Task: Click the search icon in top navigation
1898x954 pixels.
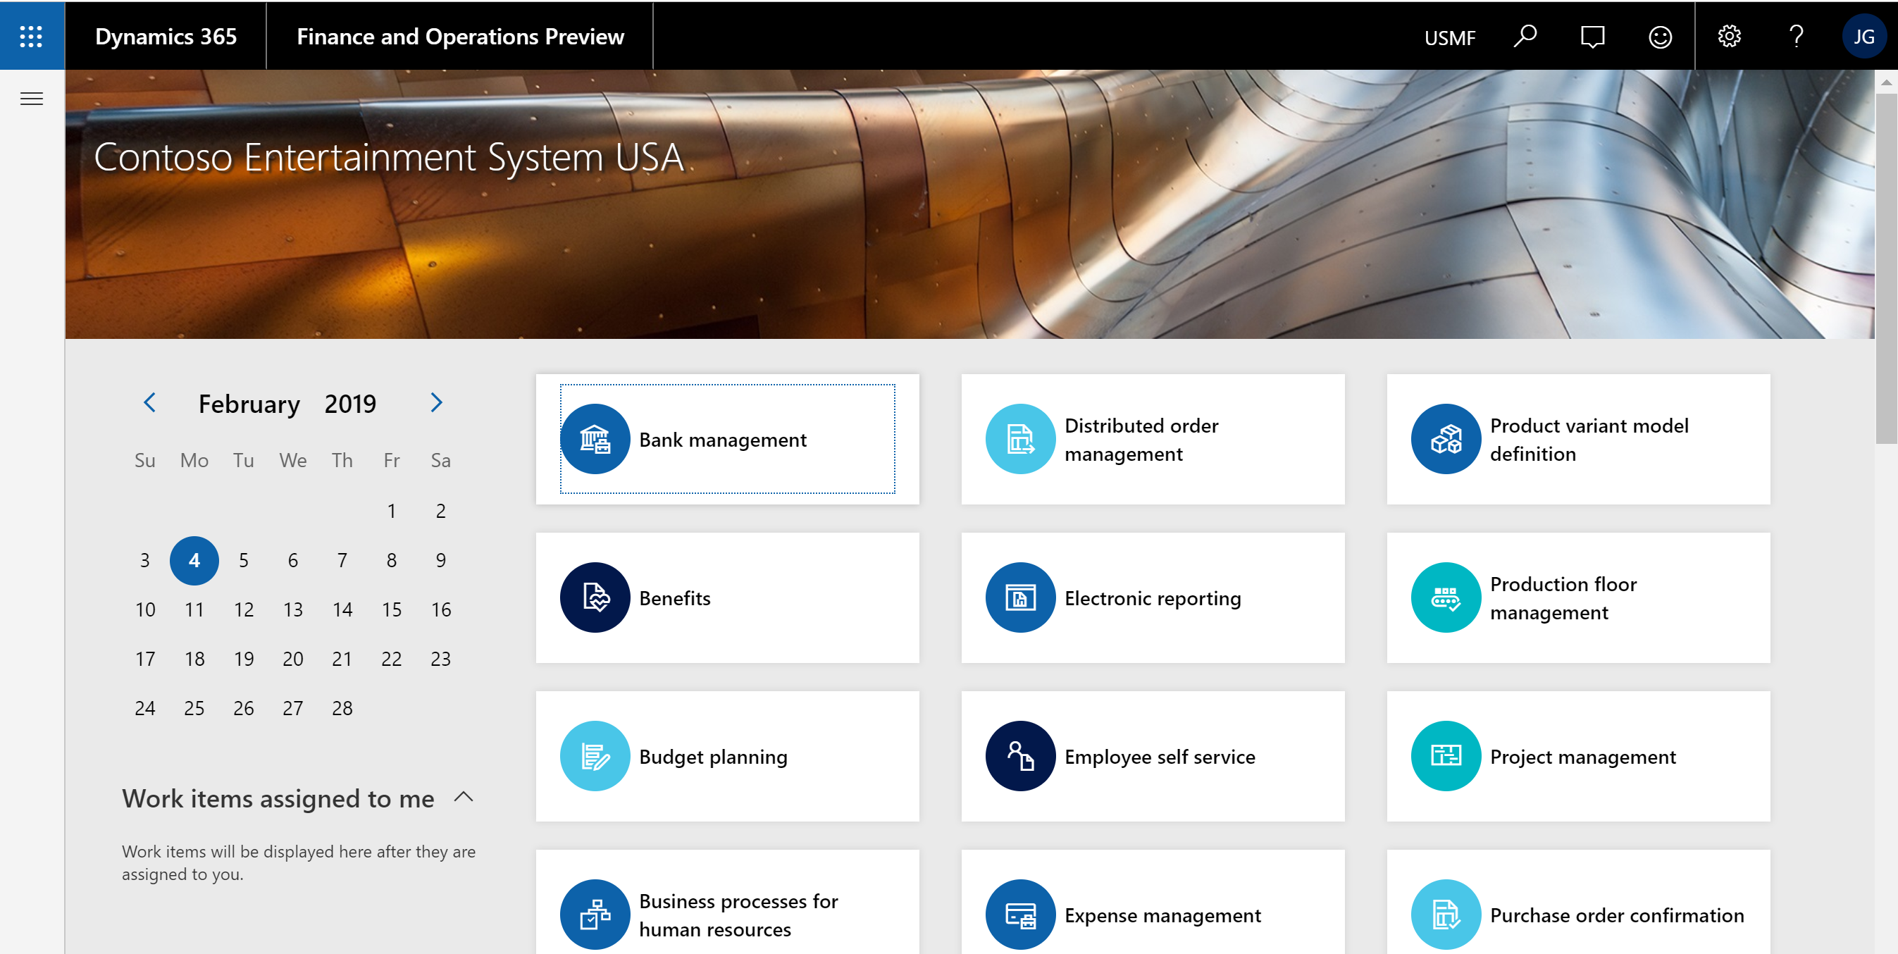Action: click(1525, 35)
